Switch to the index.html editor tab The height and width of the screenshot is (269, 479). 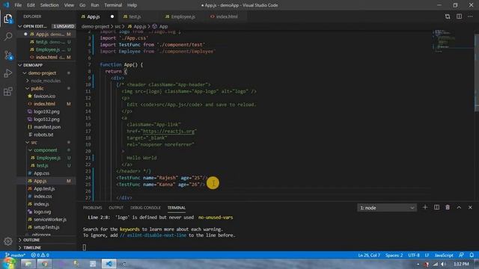point(226,16)
